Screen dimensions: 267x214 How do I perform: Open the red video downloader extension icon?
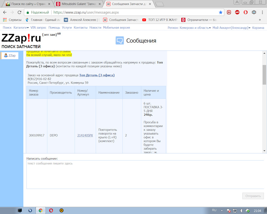pyautogui.click(x=229, y=12)
